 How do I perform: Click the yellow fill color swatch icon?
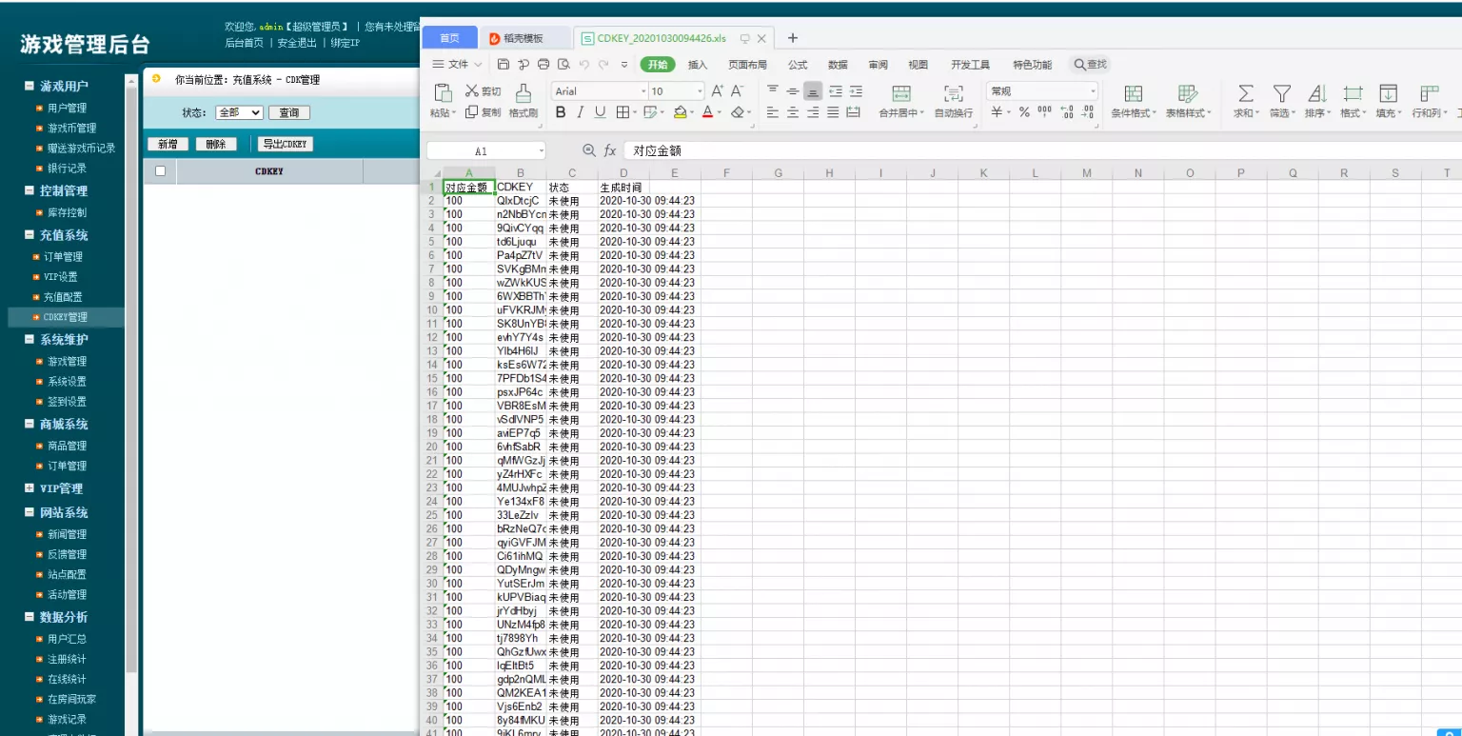pyautogui.click(x=680, y=112)
